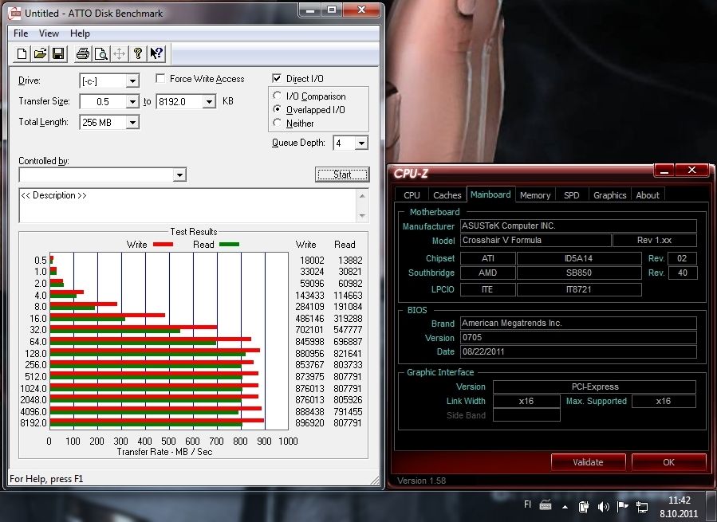Click the keyboard icon in system tray
The height and width of the screenshot is (522, 717).
pyautogui.click(x=546, y=505)
